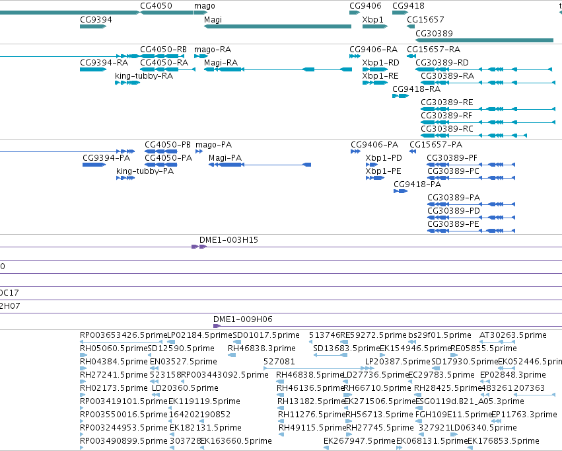Select the RH27241.5prime EST label
Viewport: 562px width, 451px height.
(x=114, y=375)
